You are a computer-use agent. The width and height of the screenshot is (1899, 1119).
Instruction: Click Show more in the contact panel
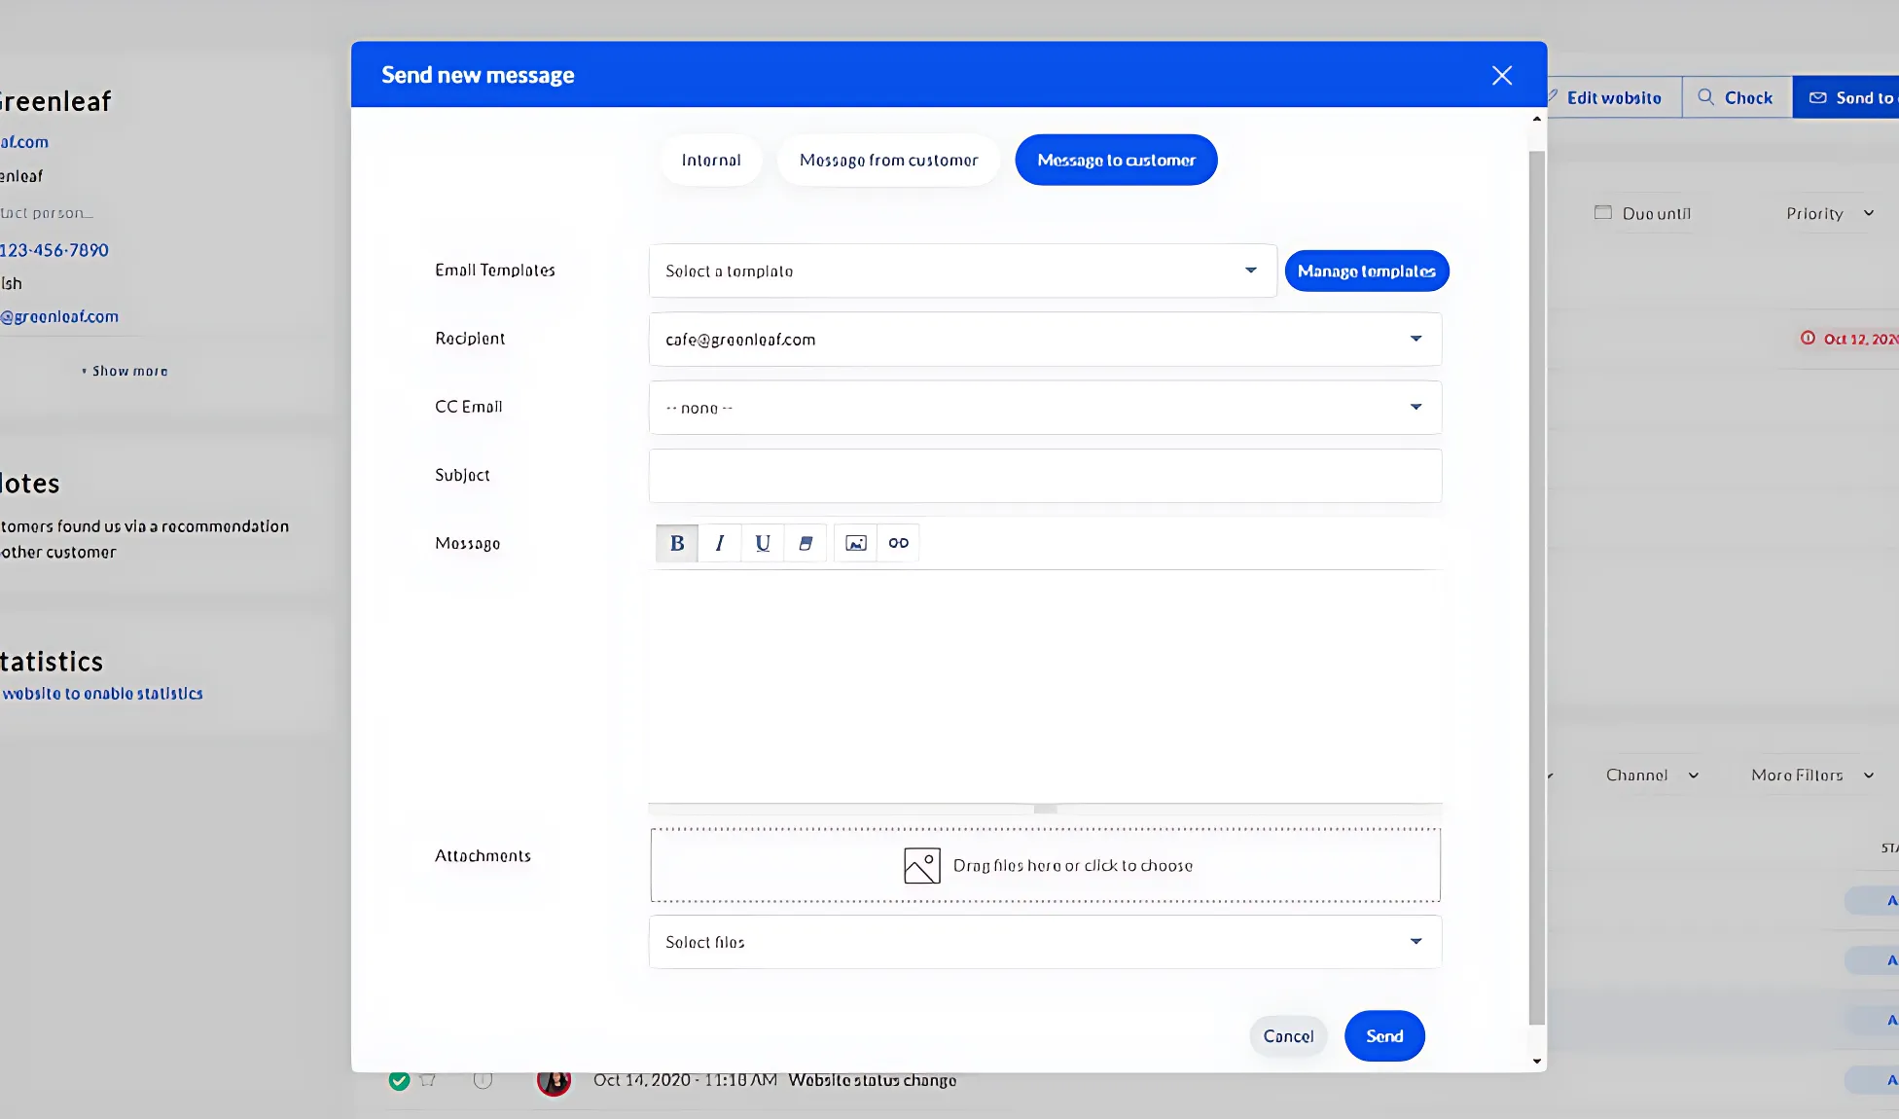(x=124, y=371)
